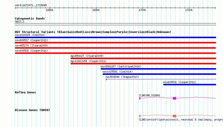Viewport: 223px width, 127px height.
Task: Open the nsv1024325 (Coe2014) label
Action: pyautogui.click(x=30, y=35)
